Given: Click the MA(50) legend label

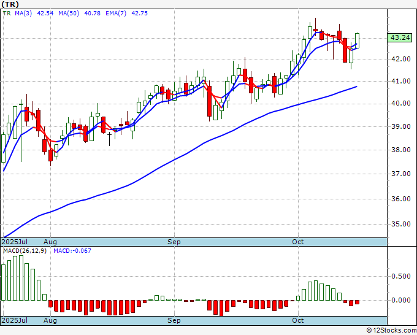Looking at the screenshot, I should [x=69, y=13].
